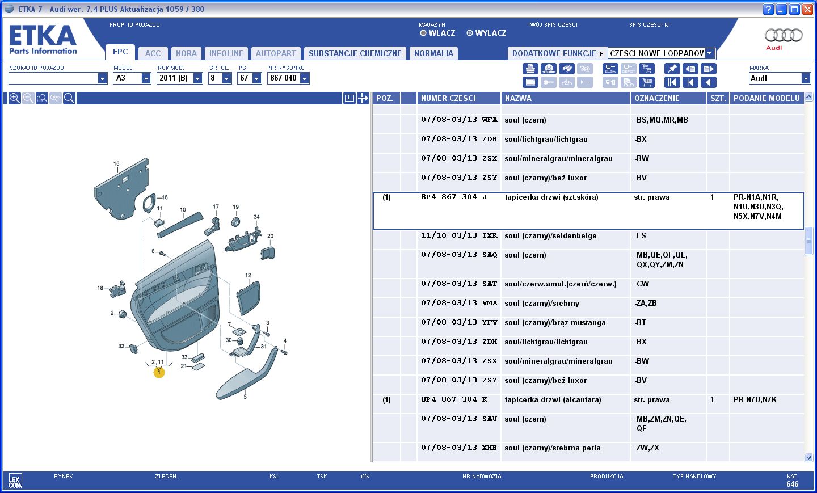The width and height of the screenshot is (817, 493).
Task: Go to next page document icon
Action: 709,69
